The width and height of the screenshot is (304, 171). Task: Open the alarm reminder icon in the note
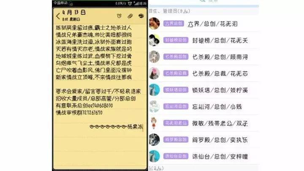click(119, 16)
